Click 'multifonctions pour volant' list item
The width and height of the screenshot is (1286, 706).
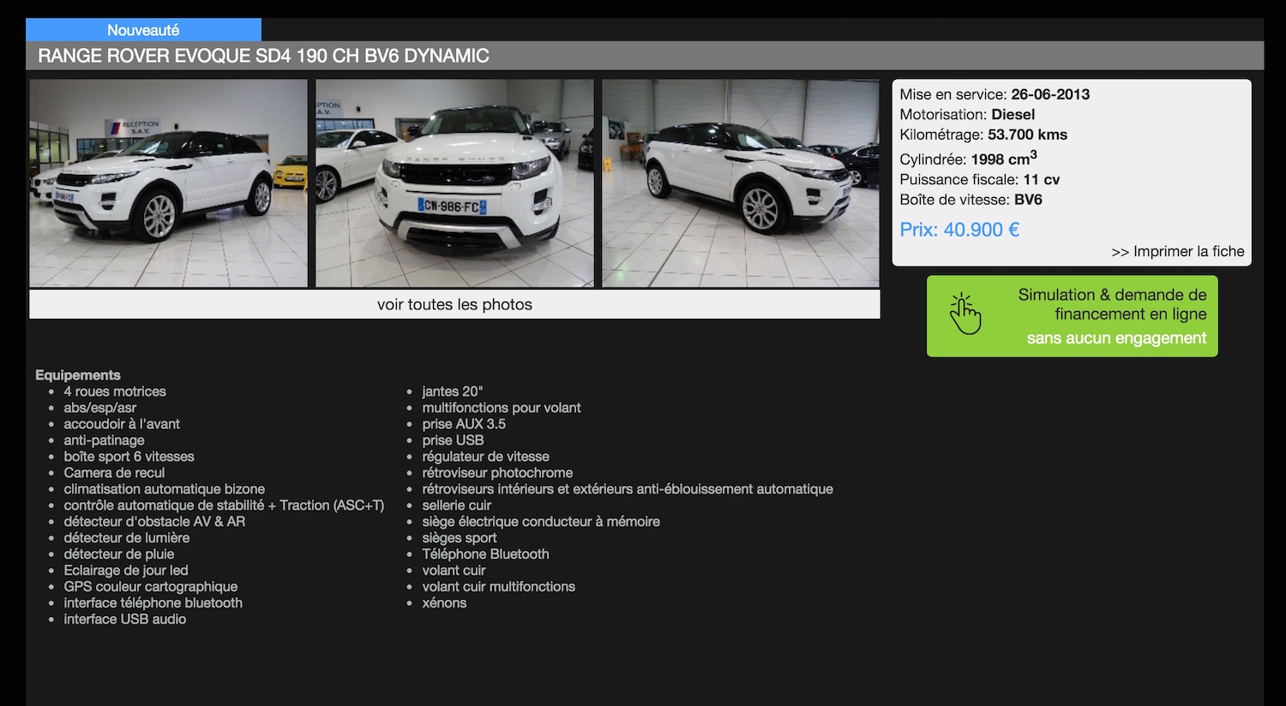click(502, 408)
